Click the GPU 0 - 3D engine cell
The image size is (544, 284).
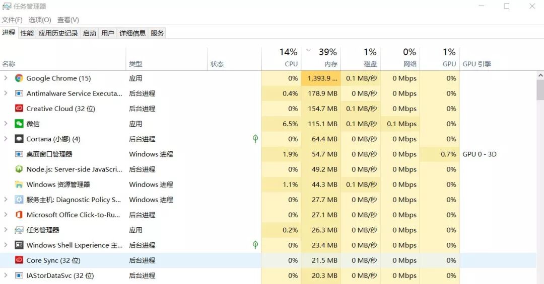[480, 154]
